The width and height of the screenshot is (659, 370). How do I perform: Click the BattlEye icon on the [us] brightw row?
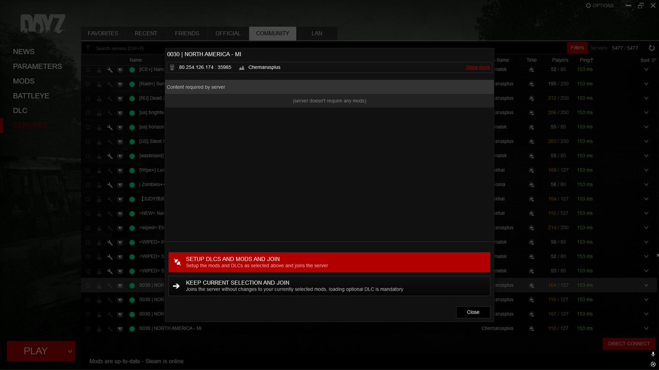pos(120,113)
